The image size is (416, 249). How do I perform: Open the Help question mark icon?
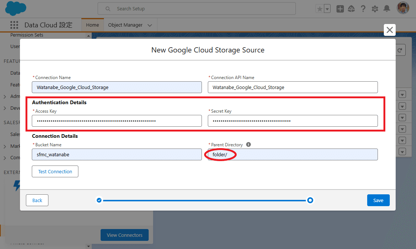pyautogui.click(x=363, y=9)
